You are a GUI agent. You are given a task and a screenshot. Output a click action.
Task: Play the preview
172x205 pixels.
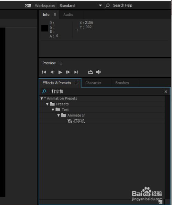click(60, 72)
